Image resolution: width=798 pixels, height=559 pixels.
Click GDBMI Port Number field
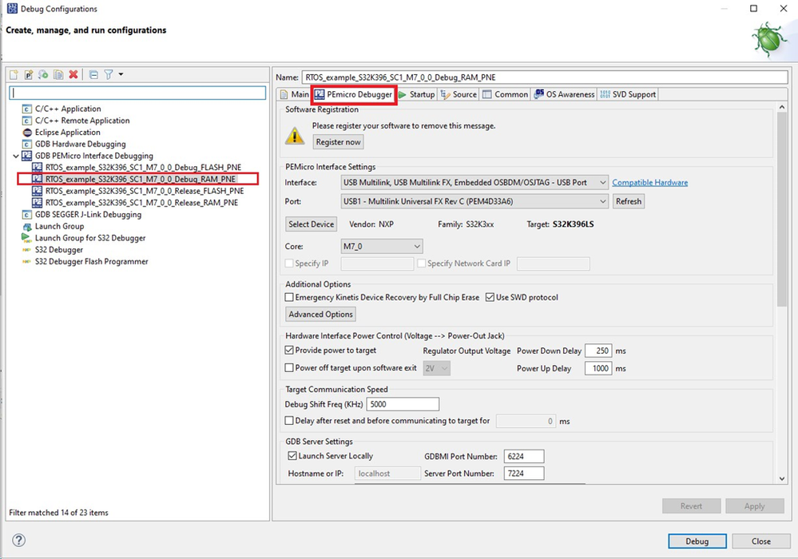coord(524,456)
